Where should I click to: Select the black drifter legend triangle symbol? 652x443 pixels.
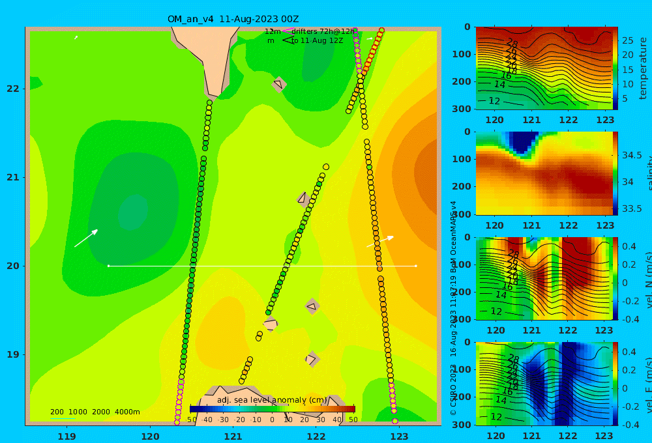[288, 40]
